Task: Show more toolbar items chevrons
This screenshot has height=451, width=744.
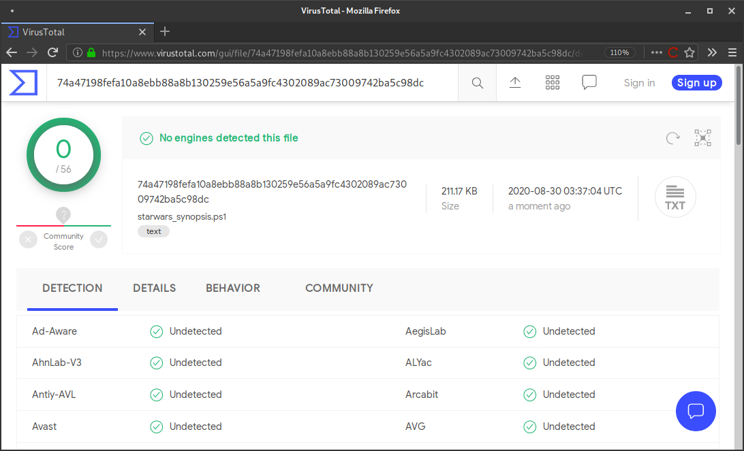Action: (712, 52)
